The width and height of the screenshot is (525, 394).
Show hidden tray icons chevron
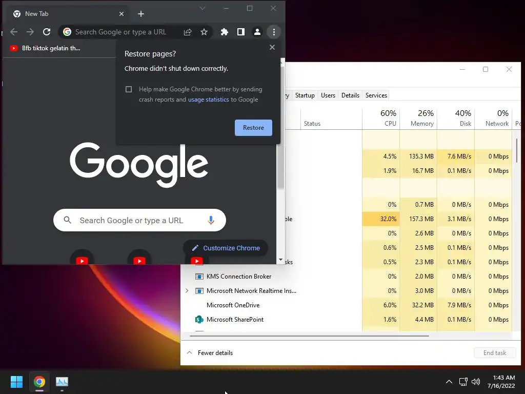pyautogui.click(x=449, y=382)
